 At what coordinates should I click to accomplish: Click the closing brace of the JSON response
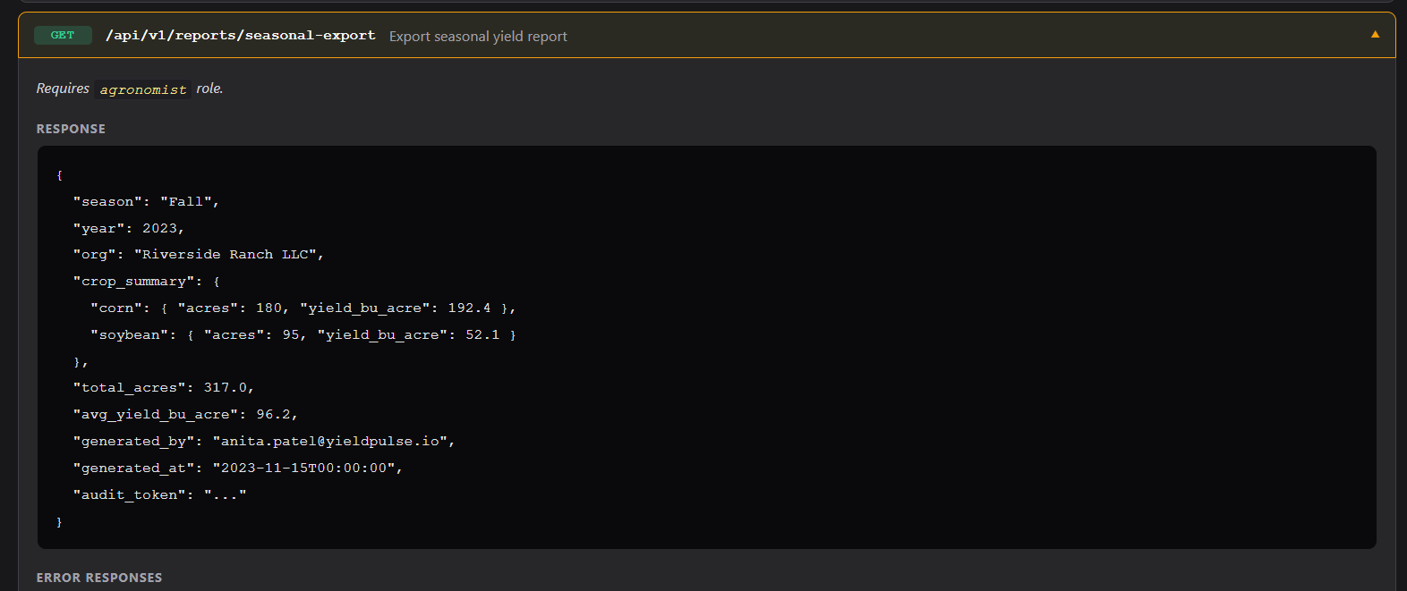(60, 522)
